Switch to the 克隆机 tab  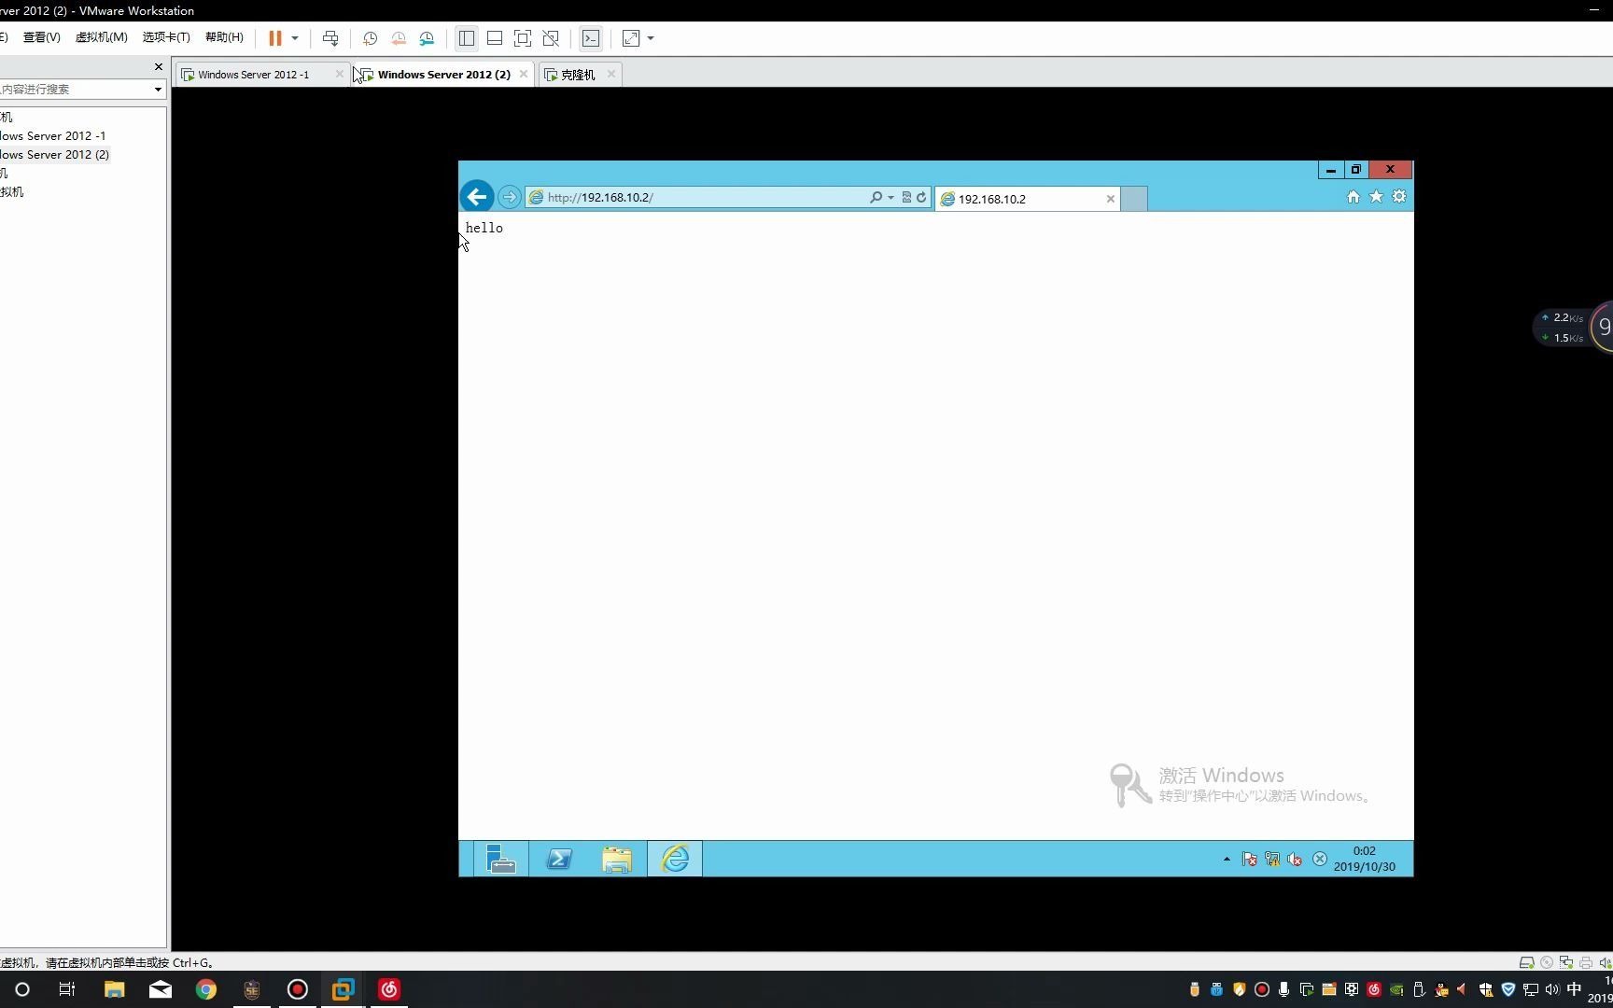(x=577, y=74)
